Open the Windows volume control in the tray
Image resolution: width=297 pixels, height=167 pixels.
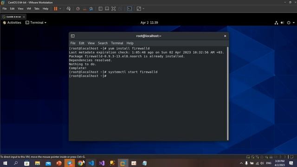pos(262,163)
